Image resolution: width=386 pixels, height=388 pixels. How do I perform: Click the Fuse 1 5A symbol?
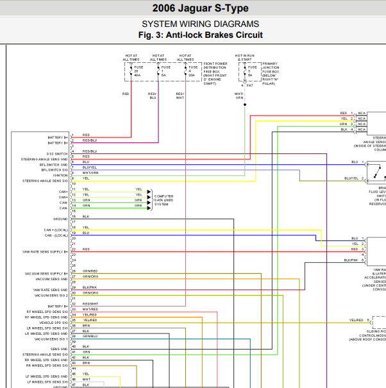tap(158, 71)
